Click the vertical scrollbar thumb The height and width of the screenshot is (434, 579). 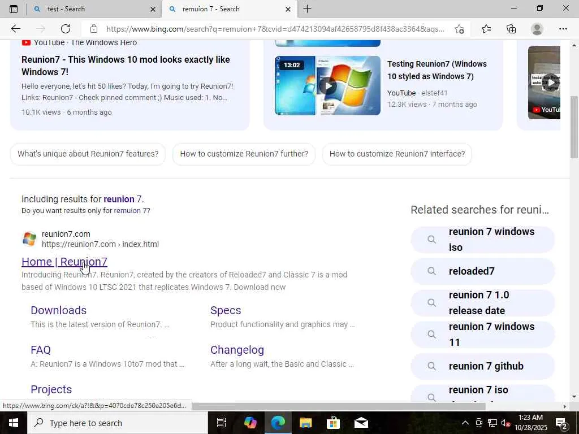coord(574,127)
